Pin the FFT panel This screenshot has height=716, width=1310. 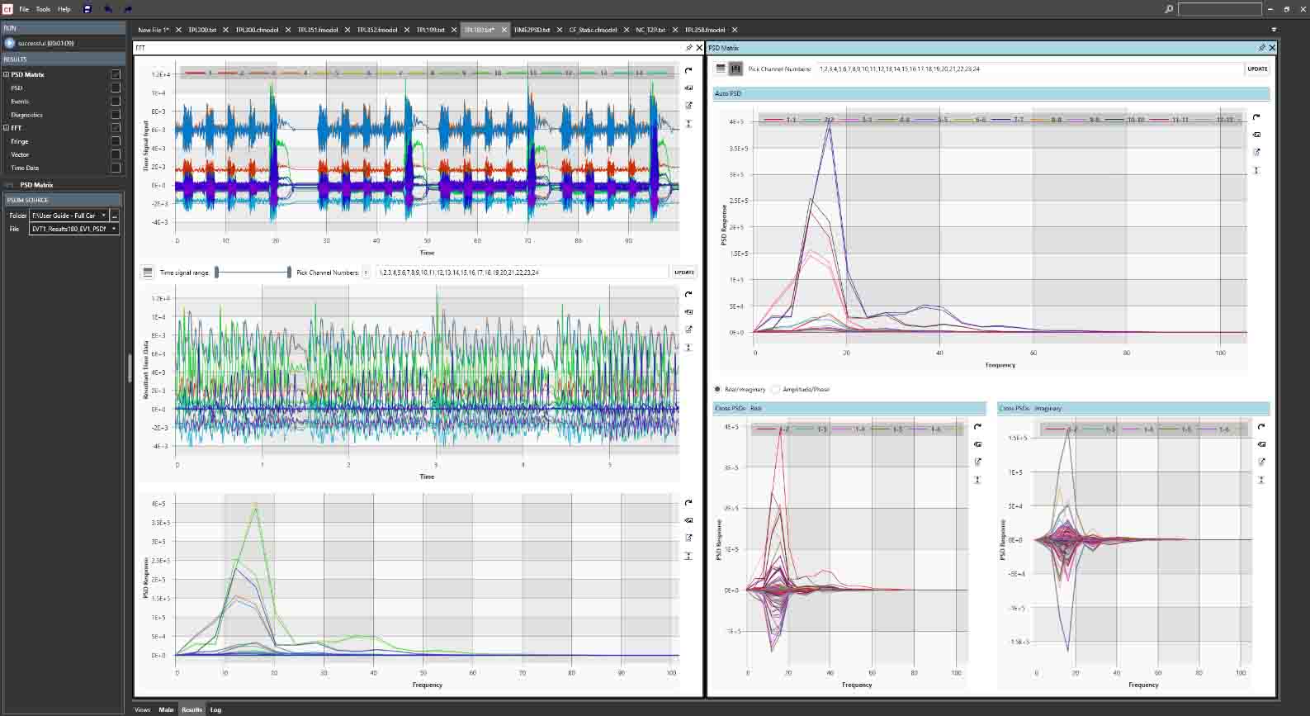pos(688,48)
